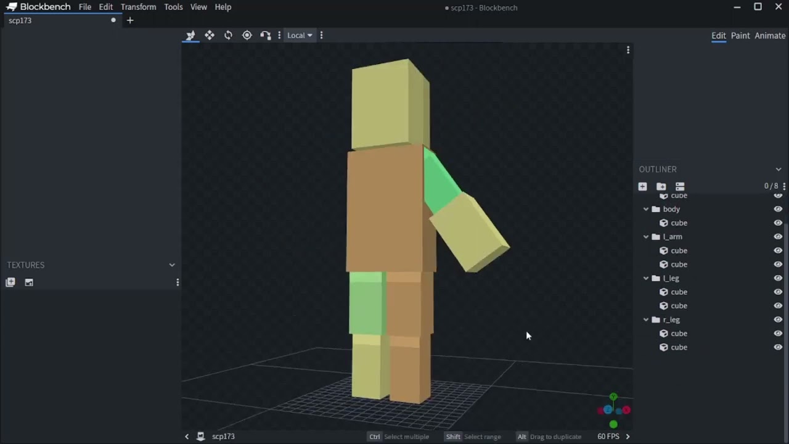789x444 pixels.
Task: Hide the first cube under l_leg
Action: [778, 292]
